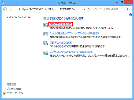Open ファイルの種類またはプロトコルのプログラムへの関連付け link
This screenshot has height=100, width=134.
(x=74, y=34)
